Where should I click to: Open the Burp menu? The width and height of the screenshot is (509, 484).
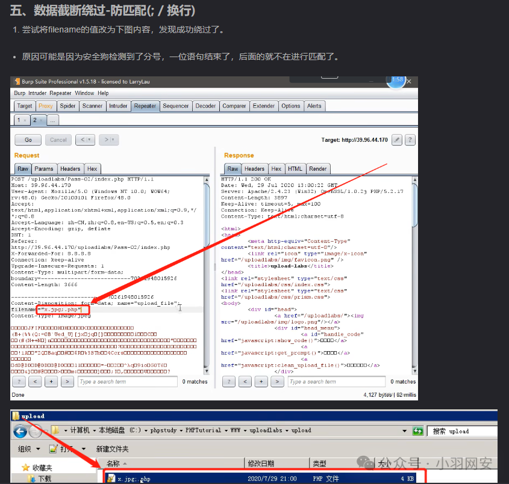pyautogui.click(x=19, y=93)
